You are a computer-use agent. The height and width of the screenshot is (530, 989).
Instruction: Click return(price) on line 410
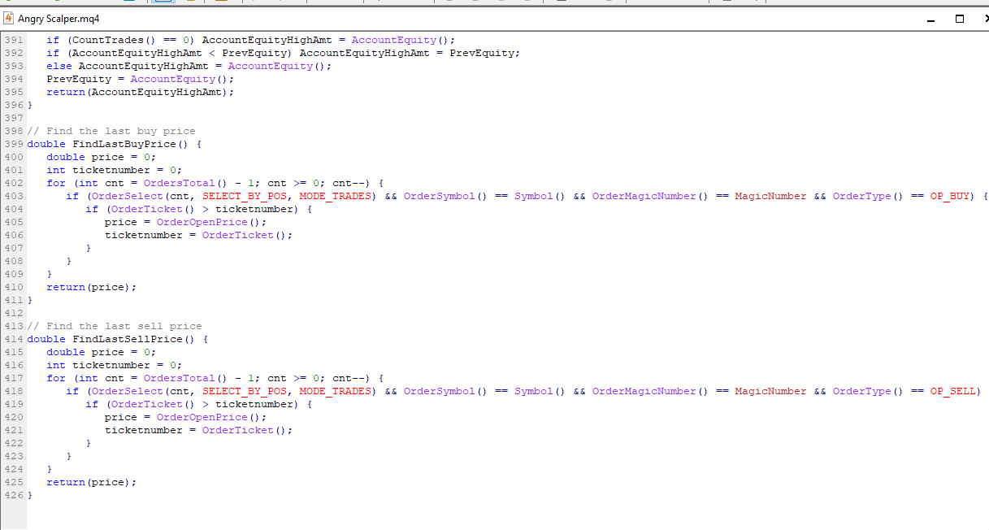(x=91, y=287)
